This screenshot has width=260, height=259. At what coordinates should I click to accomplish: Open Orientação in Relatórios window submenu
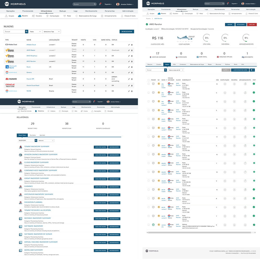pos(63,111)
